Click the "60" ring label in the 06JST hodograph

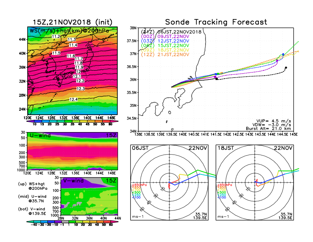click(x=142, y=209)
